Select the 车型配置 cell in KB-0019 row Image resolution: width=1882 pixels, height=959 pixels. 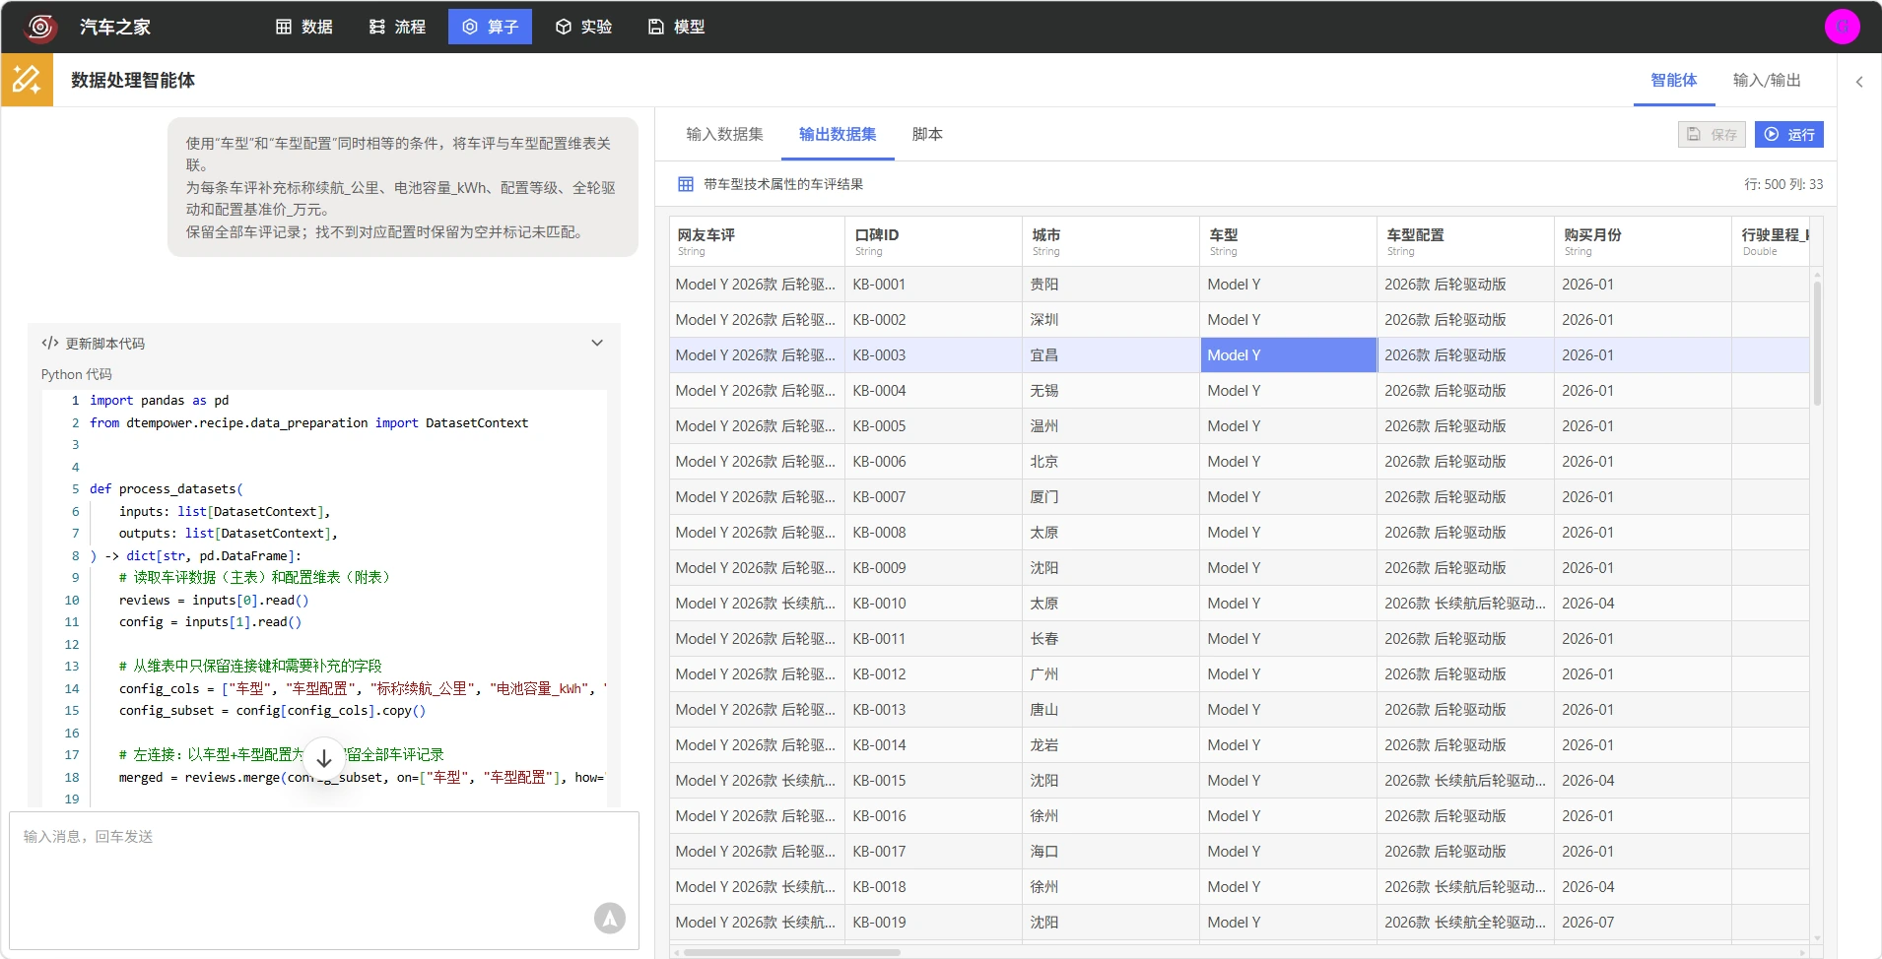tap(1465, 923)
